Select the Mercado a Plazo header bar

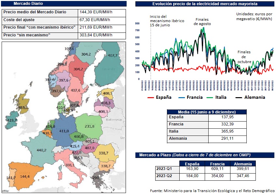205,155
